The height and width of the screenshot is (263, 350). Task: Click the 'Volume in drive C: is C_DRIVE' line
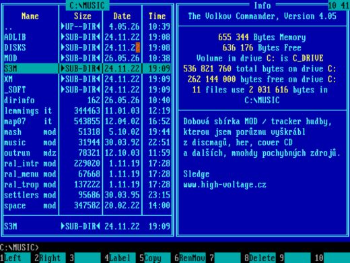coord(260,58)
